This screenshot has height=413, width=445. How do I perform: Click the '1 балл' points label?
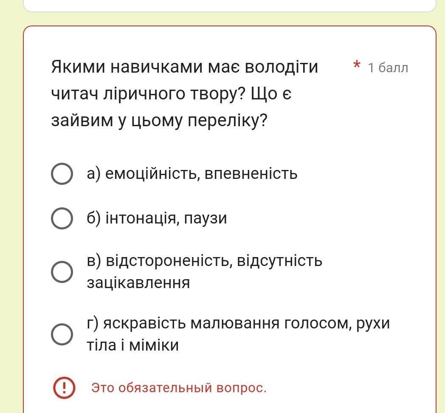[388, 68]
